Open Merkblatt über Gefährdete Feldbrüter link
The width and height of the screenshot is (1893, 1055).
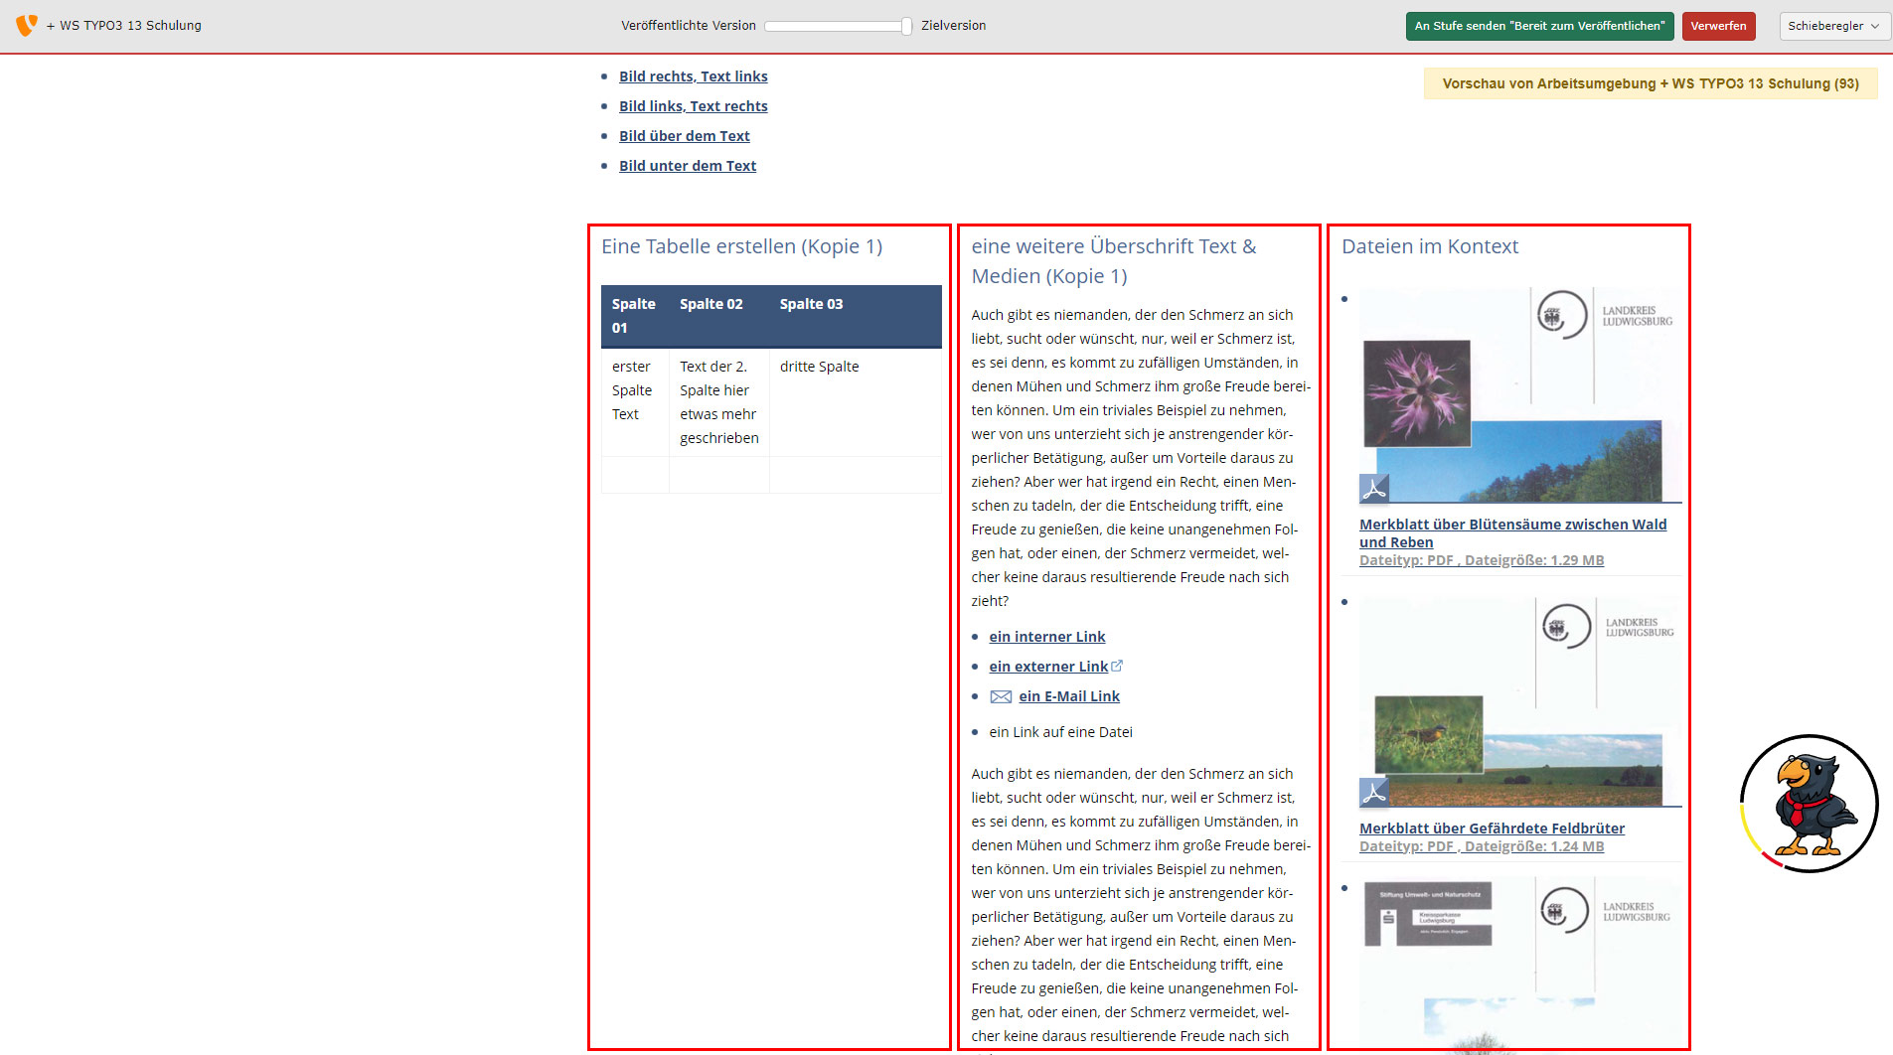(1492, 829)
